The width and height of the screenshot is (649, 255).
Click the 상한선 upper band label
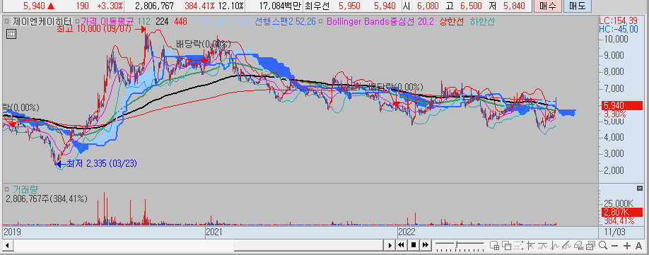[451, 21]
